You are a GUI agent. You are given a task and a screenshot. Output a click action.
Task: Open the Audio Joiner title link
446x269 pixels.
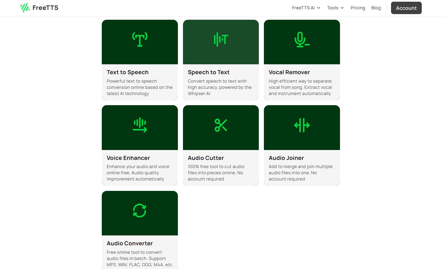point(286,158)
